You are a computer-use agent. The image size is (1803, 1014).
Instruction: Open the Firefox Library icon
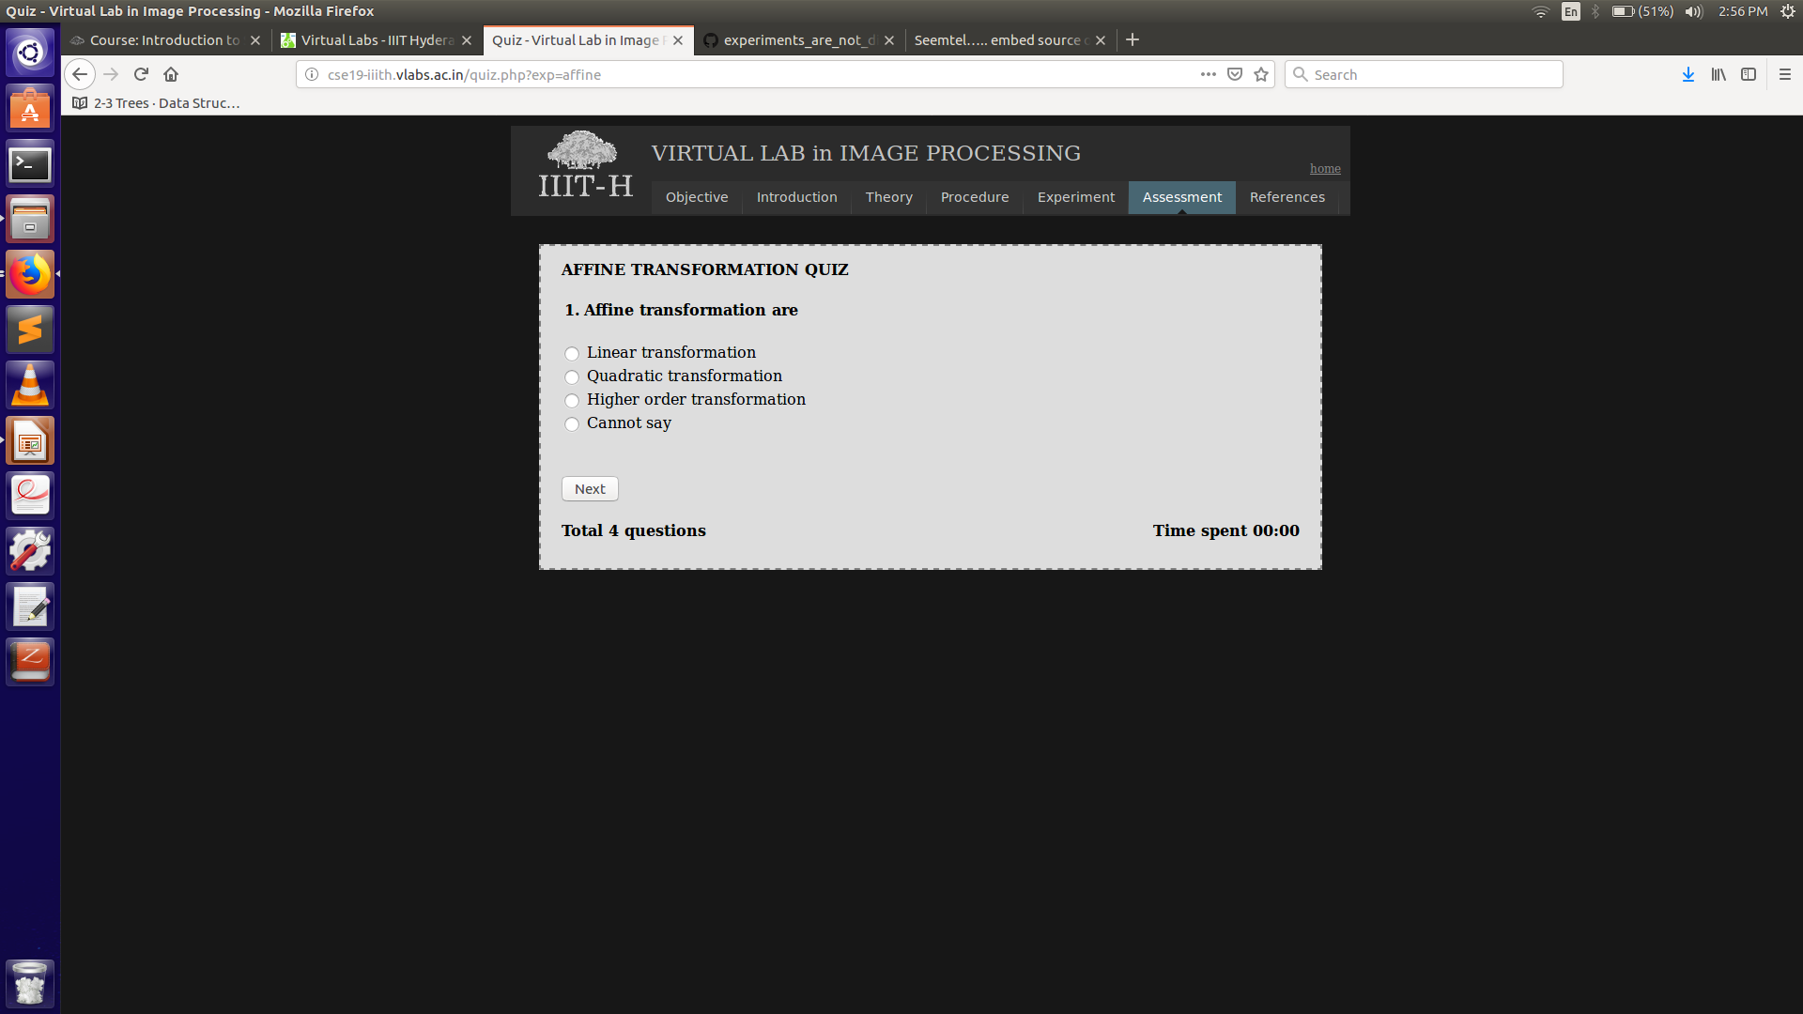coord(1718,74)
